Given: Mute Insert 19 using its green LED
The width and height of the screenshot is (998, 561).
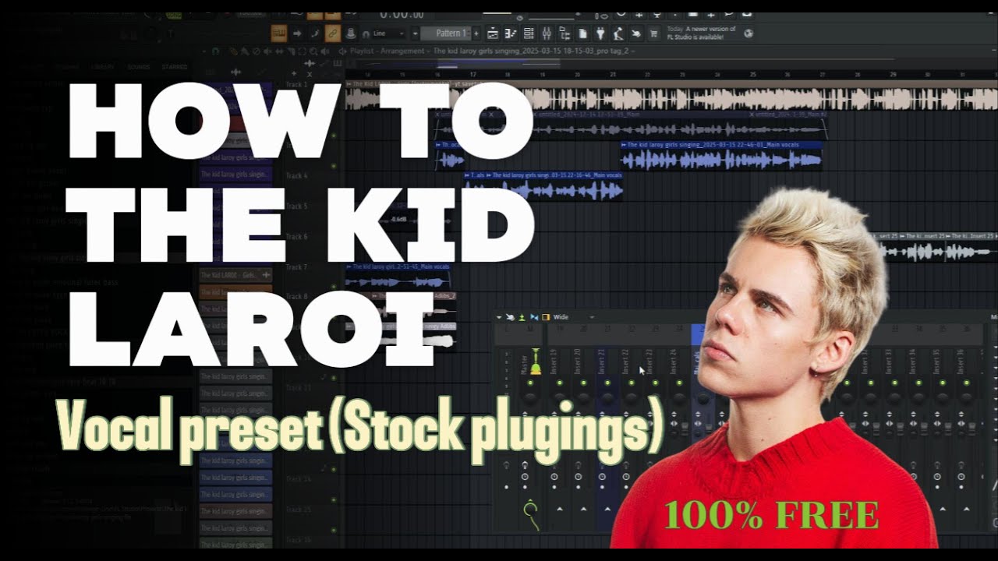Looking at the screenshot, I should [559, 383].
